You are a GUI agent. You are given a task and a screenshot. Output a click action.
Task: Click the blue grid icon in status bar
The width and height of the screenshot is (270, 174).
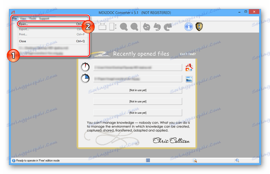pyautogui.click(x=148, y=160)
